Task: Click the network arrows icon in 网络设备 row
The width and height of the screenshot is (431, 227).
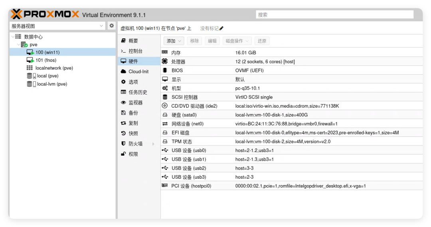Action: pyautogui.click(x=165, y=124)
